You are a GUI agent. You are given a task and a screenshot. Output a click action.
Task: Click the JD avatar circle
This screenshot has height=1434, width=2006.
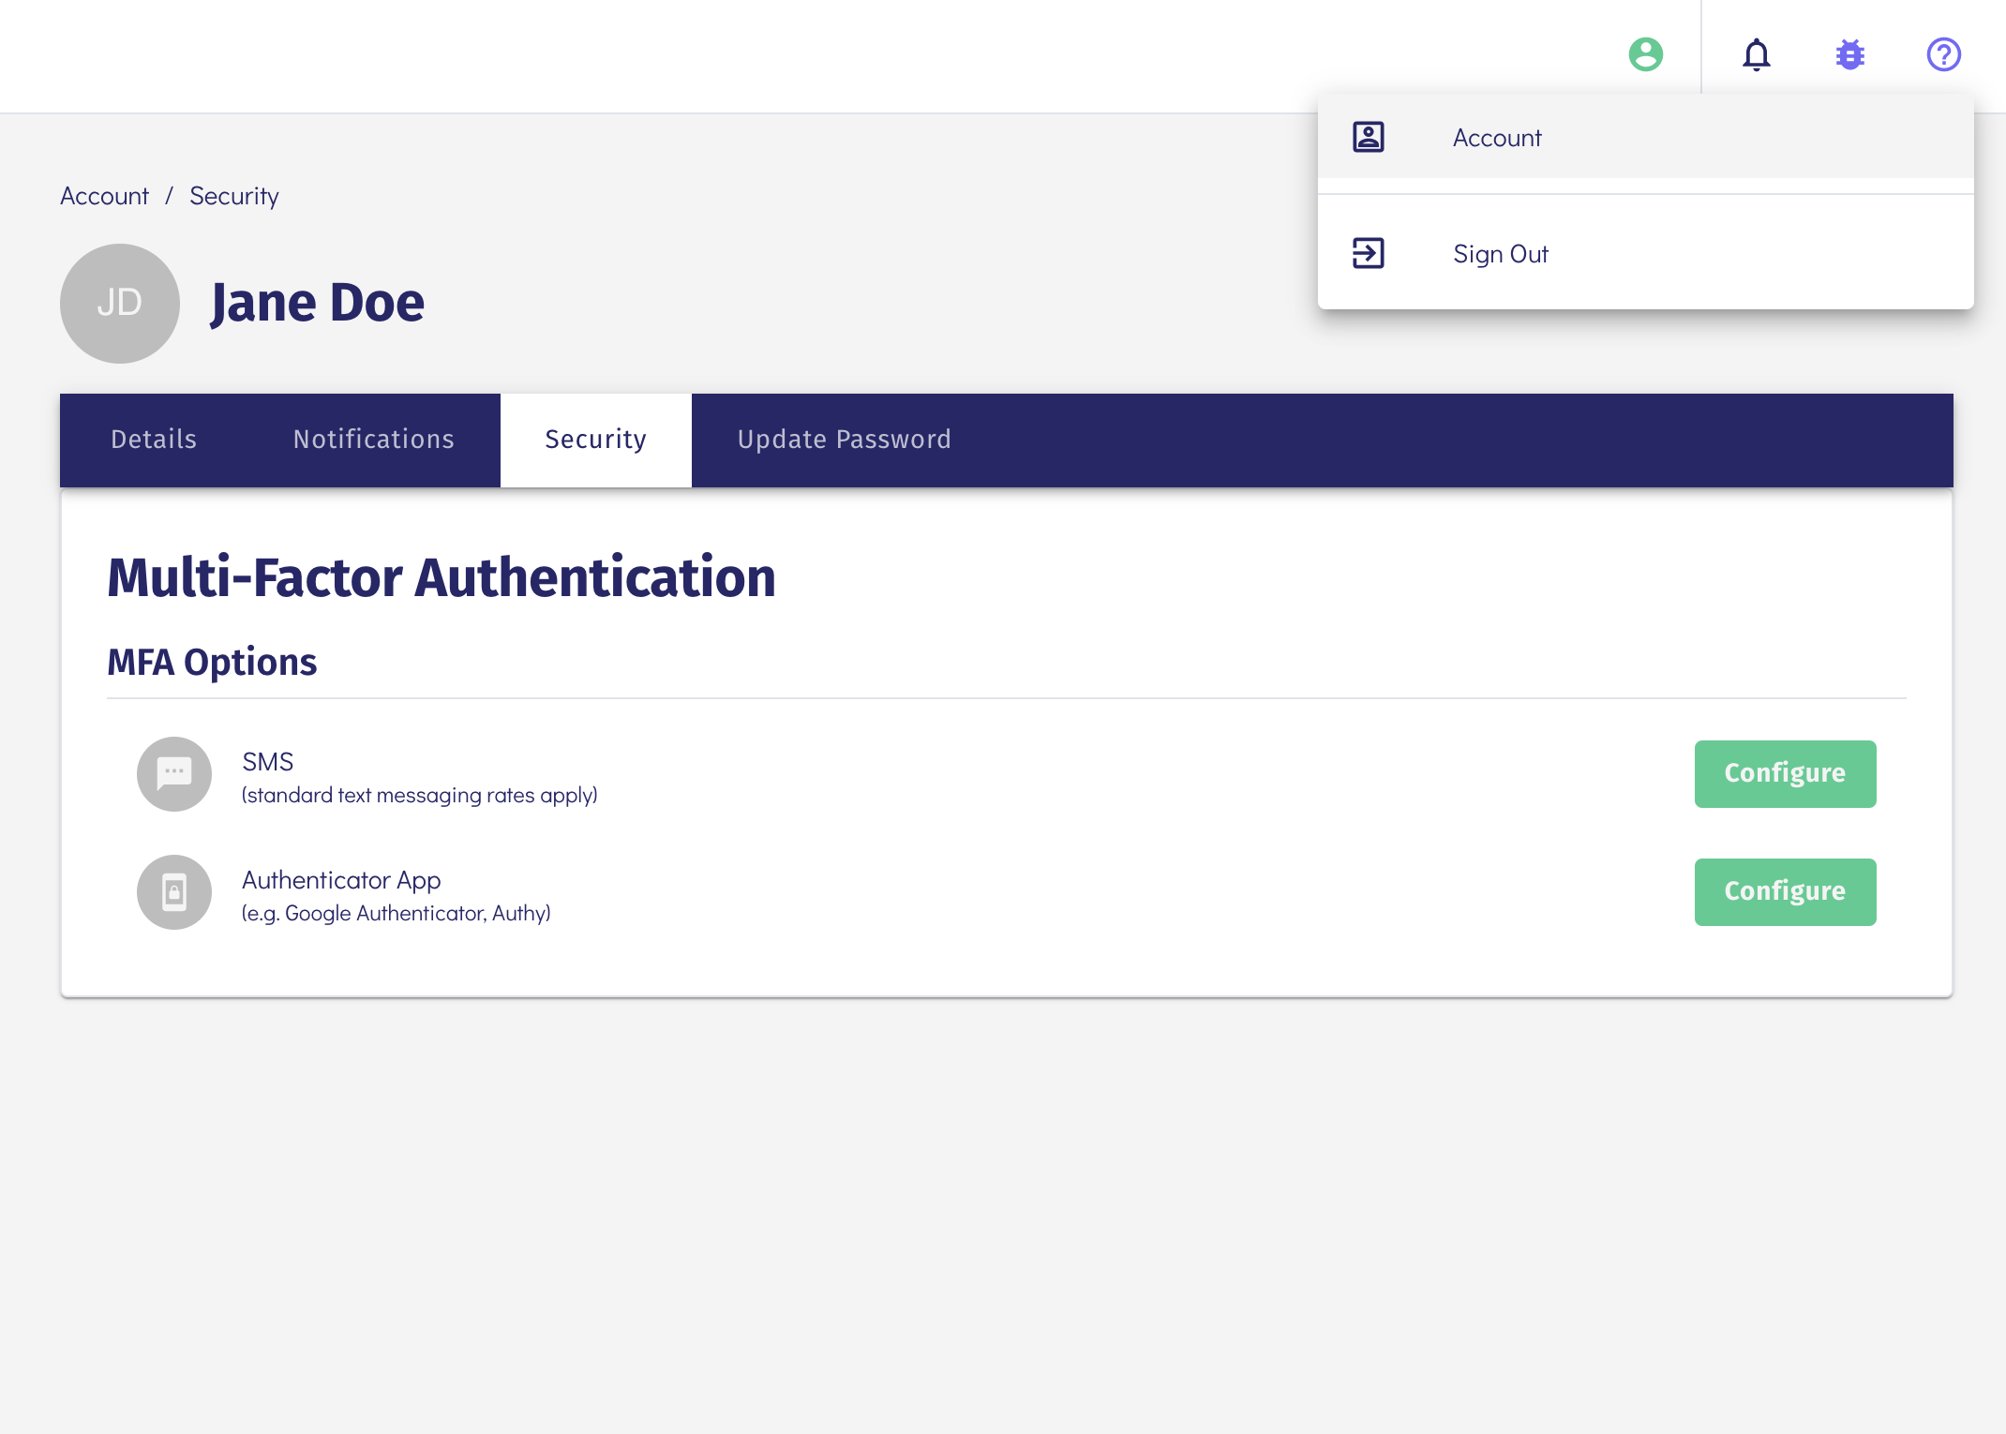120,304
